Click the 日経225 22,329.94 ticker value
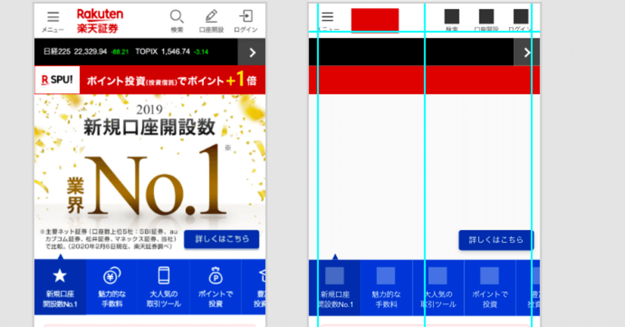Viewport: 625px width, 327px height. click(75, 52)
